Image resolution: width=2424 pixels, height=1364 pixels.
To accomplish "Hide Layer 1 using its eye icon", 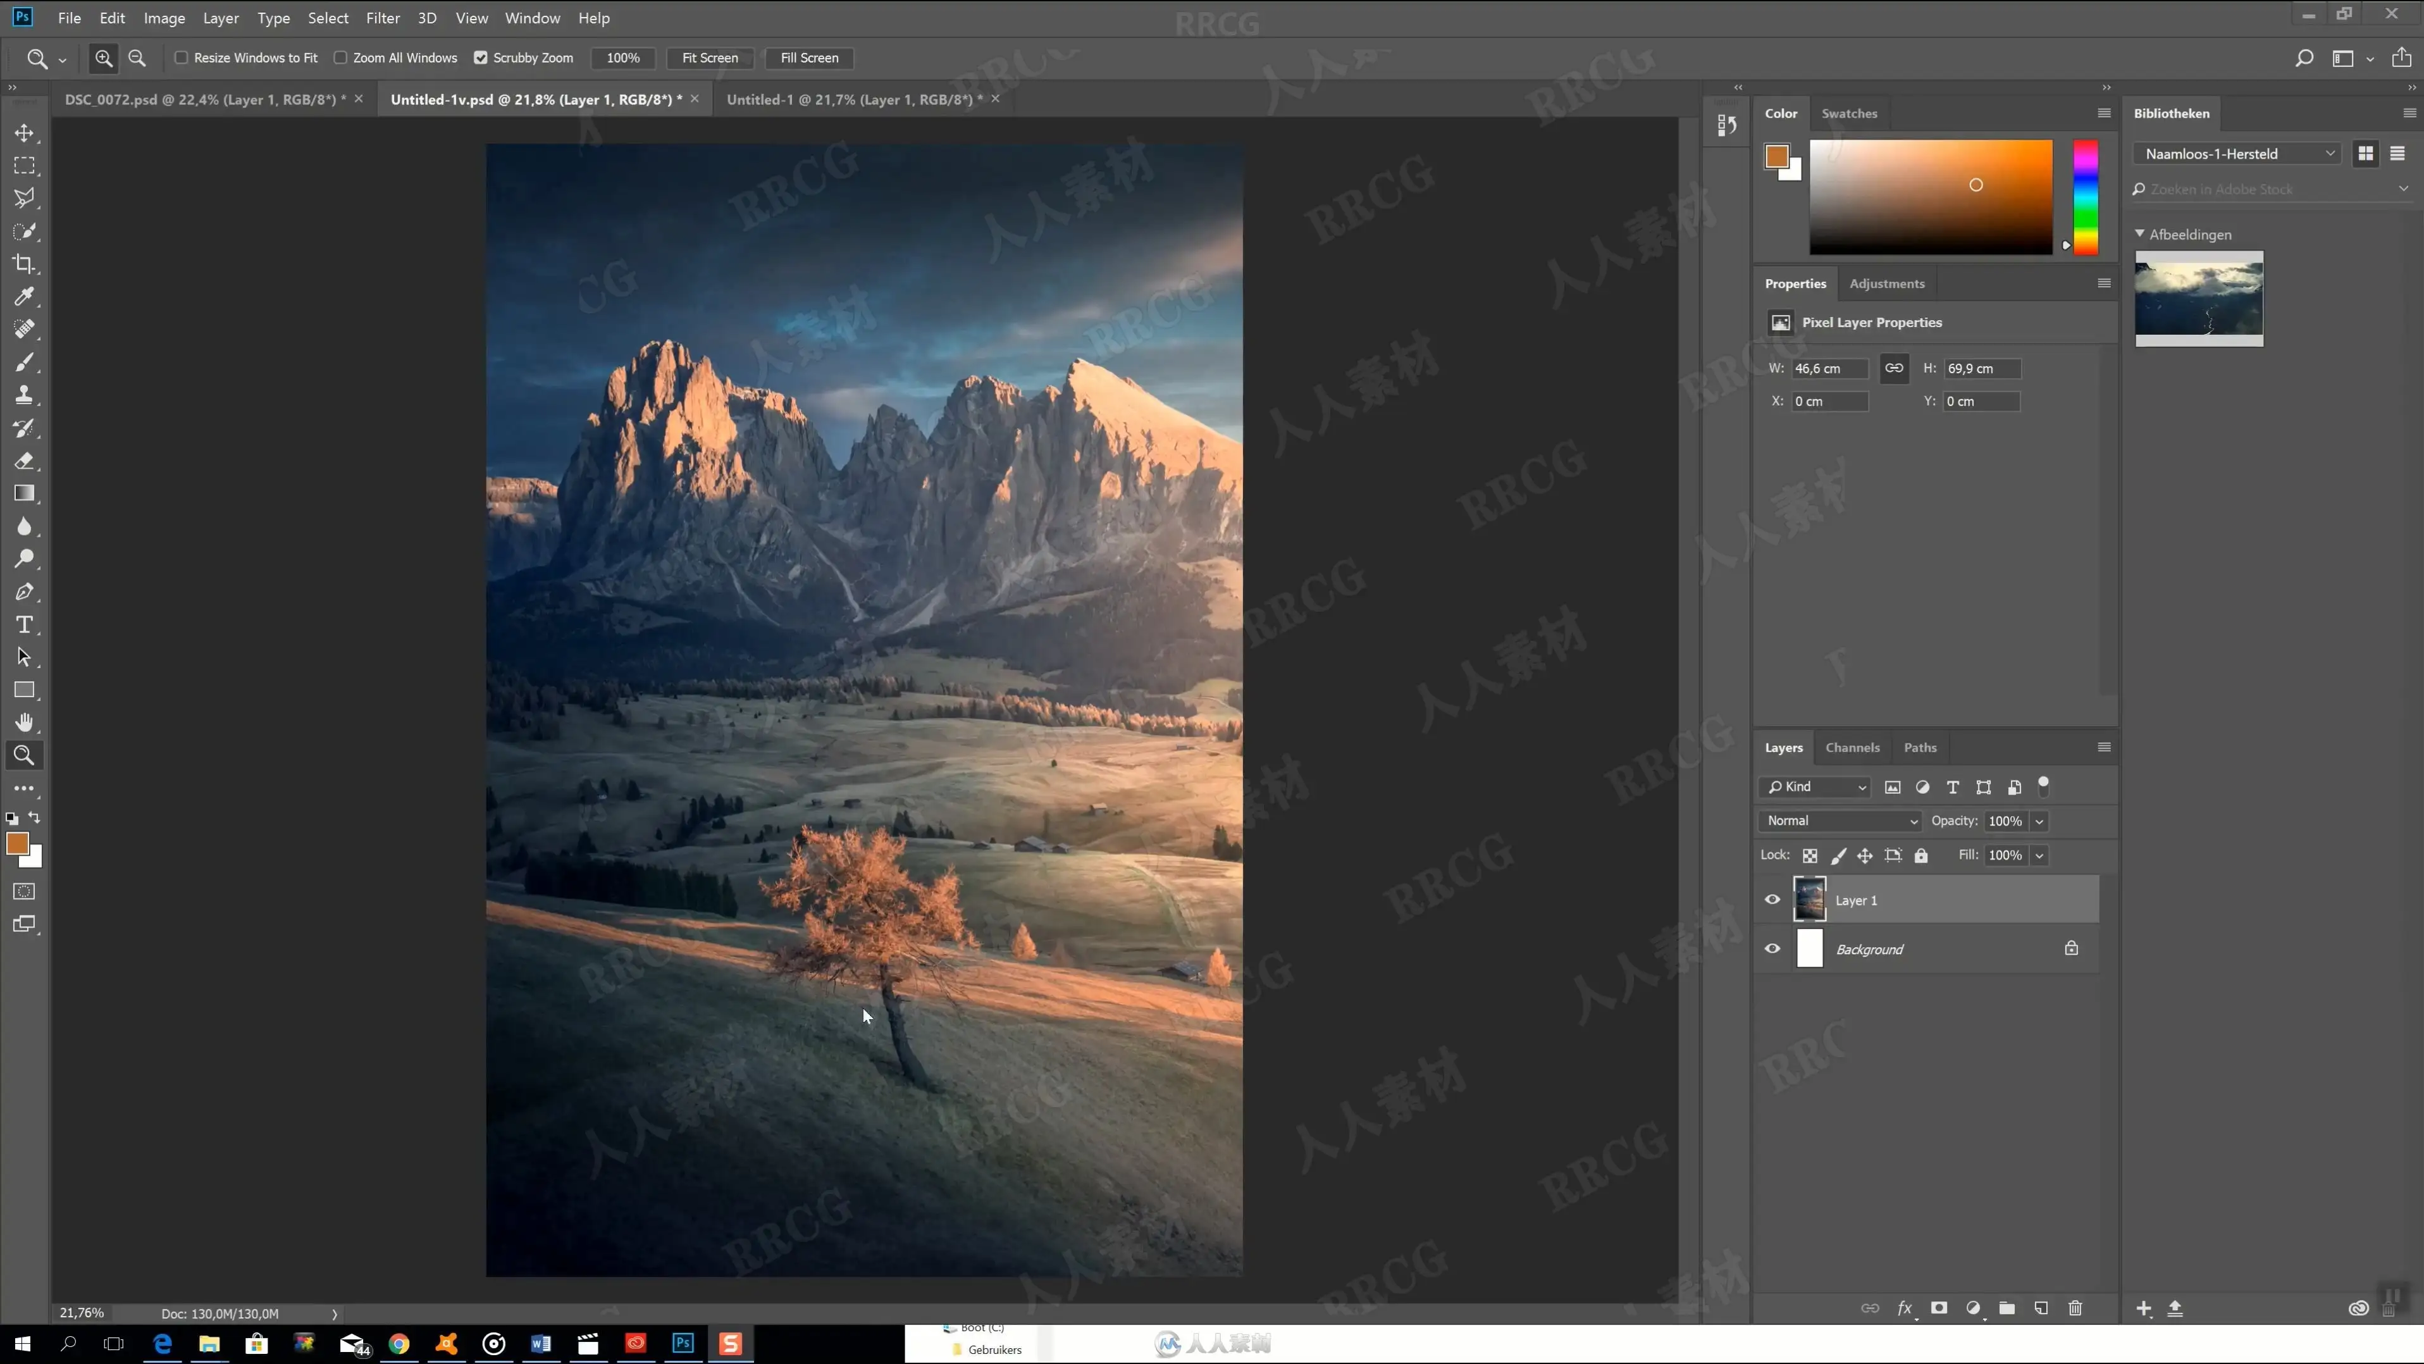I will point(1772,900).
